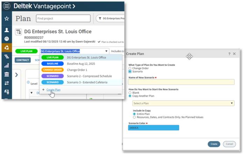Viewport: 245px width, 156px height.
Task: Open the Select a Plan dropdown
Action: click(183, 103)
